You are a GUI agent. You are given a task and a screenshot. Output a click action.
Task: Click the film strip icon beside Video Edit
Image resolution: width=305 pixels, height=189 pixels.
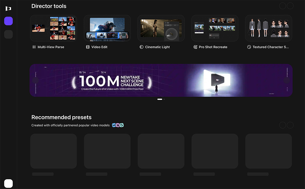click(x=88, y=47)
